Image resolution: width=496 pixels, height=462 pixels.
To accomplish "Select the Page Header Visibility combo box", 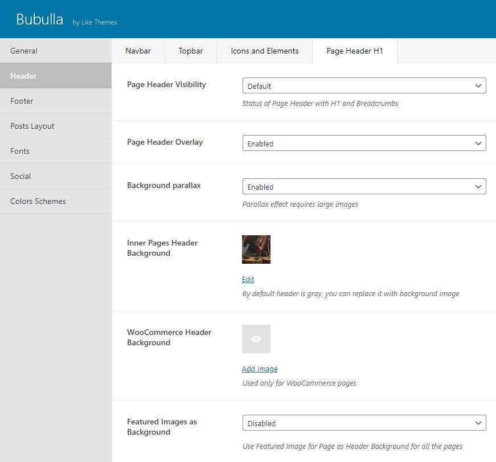I will 364,85.
